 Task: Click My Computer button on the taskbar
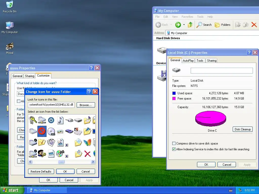click(x=47, y=190)
